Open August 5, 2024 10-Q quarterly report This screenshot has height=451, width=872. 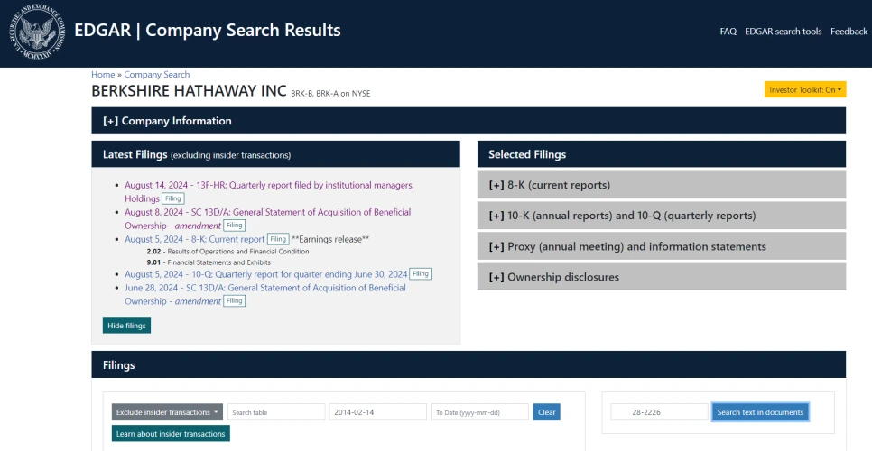click(265, 274)
